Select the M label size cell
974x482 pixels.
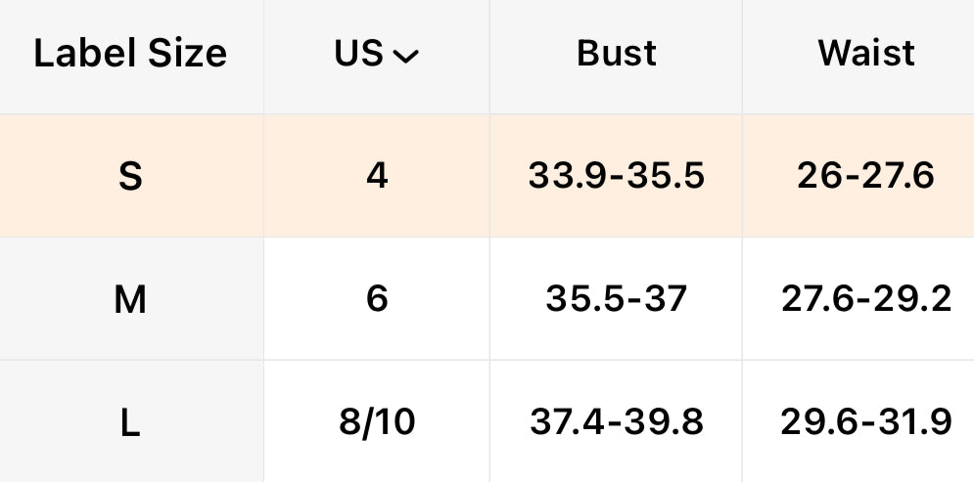coord(130,299)
